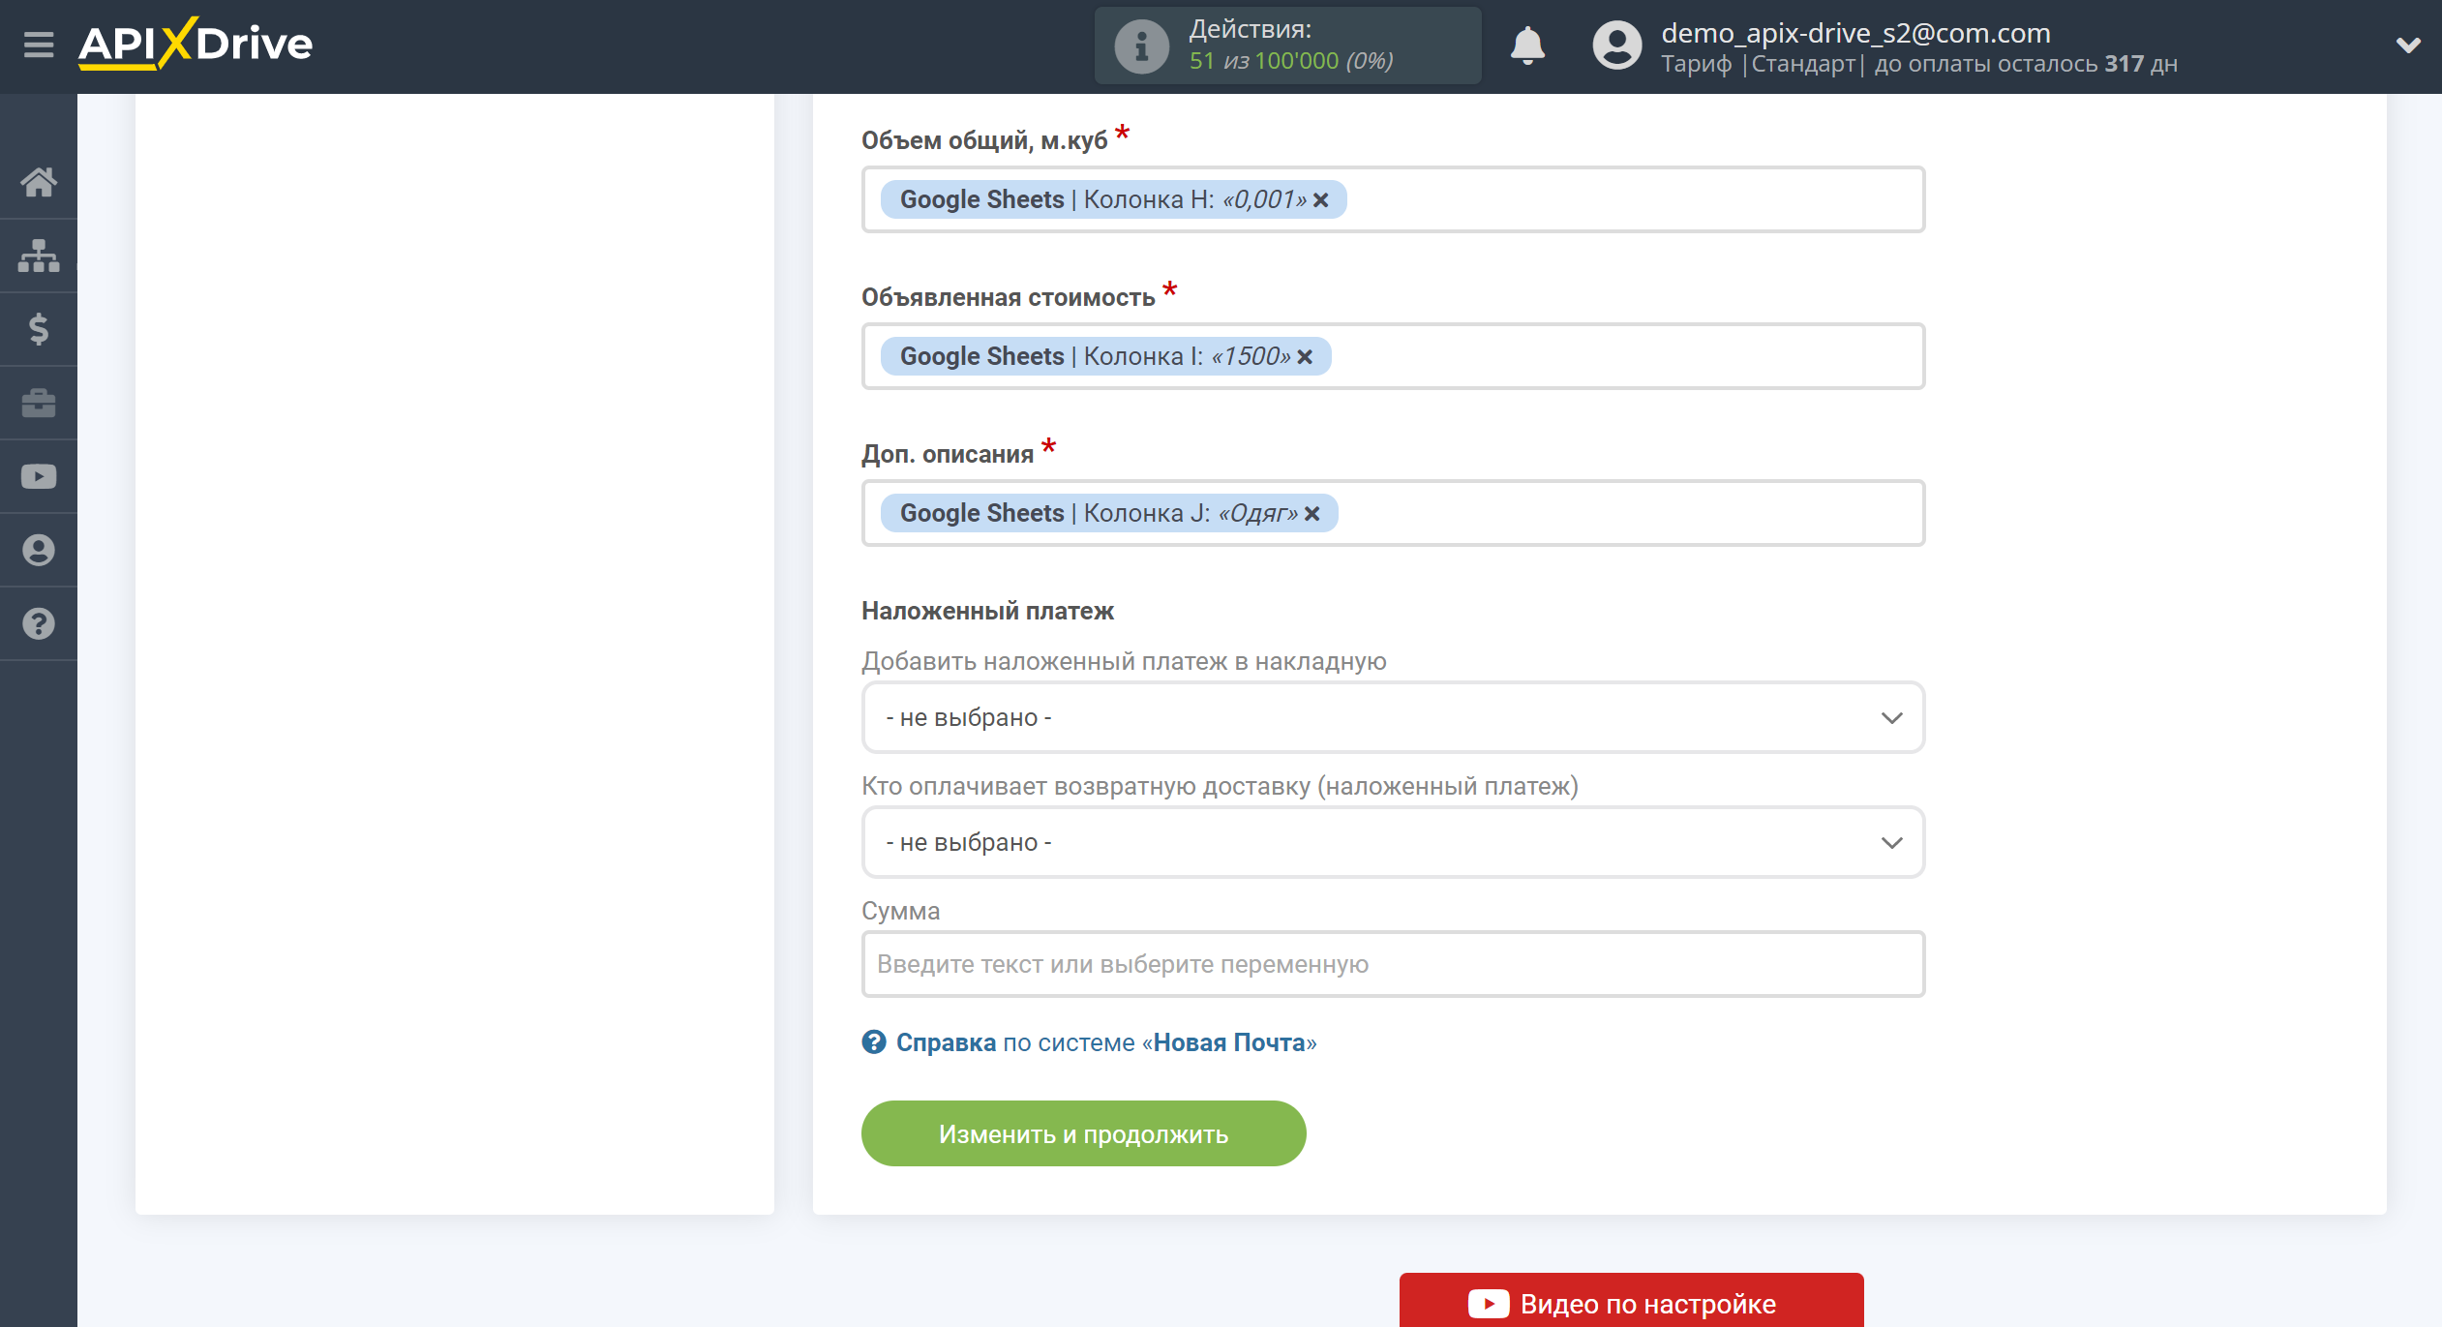The width and height of the screenshot is (2442, 1327).
Task: Click the account avatar icon
Action: (x=1617, y=45)
